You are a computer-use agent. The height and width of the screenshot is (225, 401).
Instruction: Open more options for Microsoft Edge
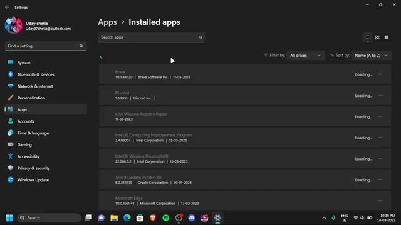(381, 201)
